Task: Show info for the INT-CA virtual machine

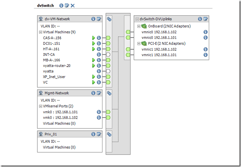Action: 99,55
